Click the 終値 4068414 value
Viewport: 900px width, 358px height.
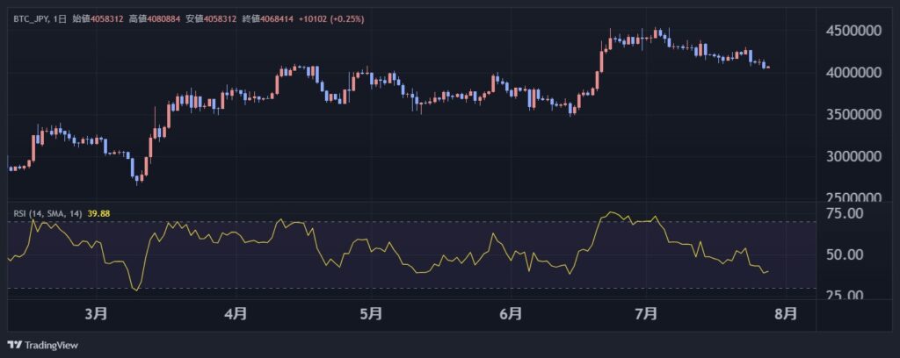point(267,19)
